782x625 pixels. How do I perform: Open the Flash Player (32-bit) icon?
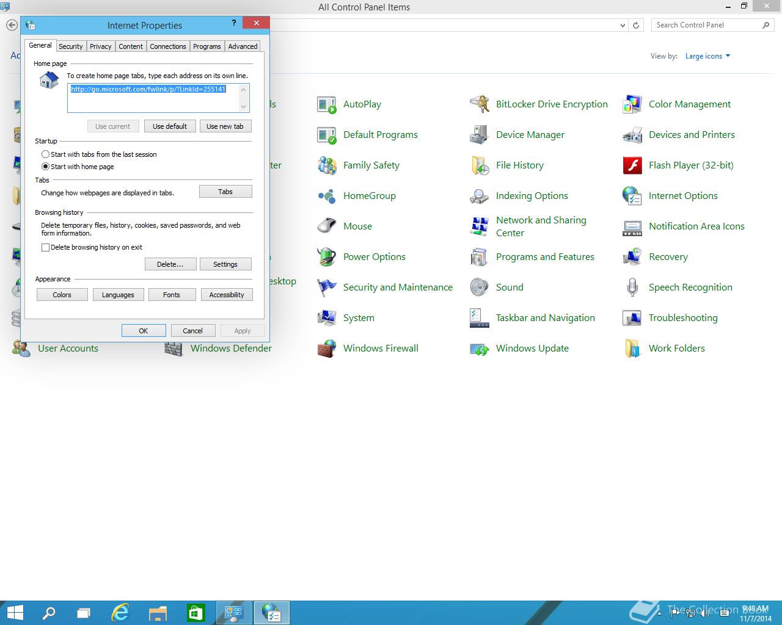632,165
